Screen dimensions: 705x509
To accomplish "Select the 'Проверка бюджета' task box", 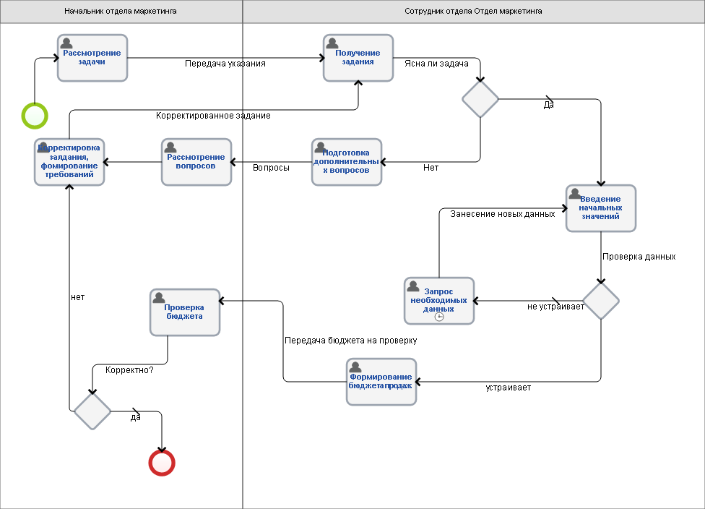I will tap(185, 312).
